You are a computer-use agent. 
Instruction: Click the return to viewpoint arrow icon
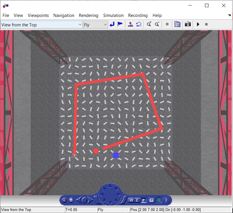[x=112, y=24]
